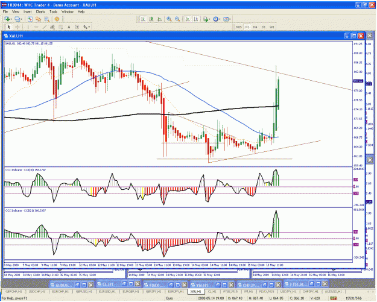Screen dimensions: 377x302
Task: Switch to bar chart display
Action: (144, 19)
